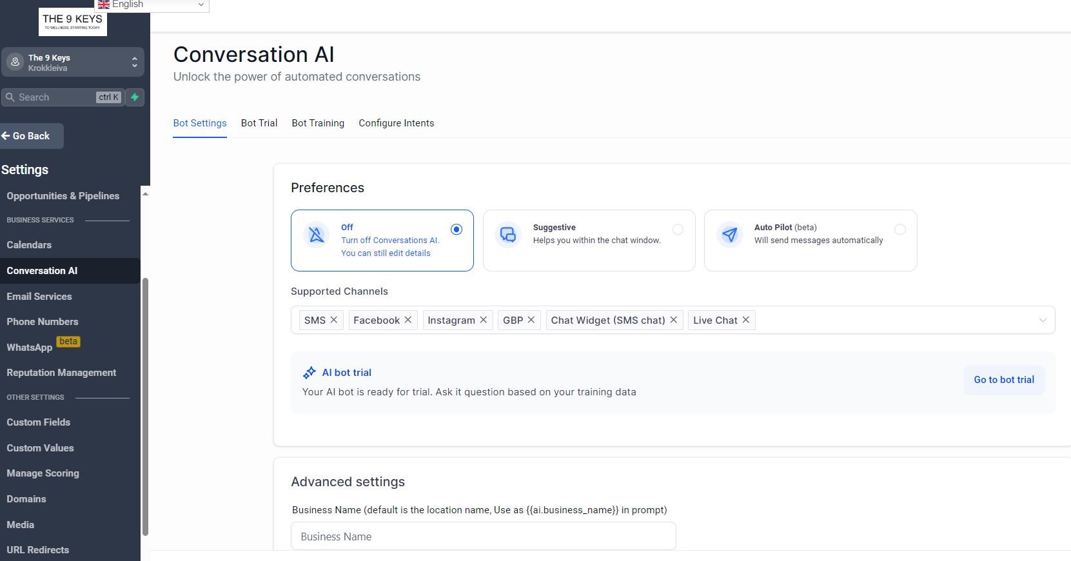Remove the Live Chat channel tag

click(x=746, y=320)
